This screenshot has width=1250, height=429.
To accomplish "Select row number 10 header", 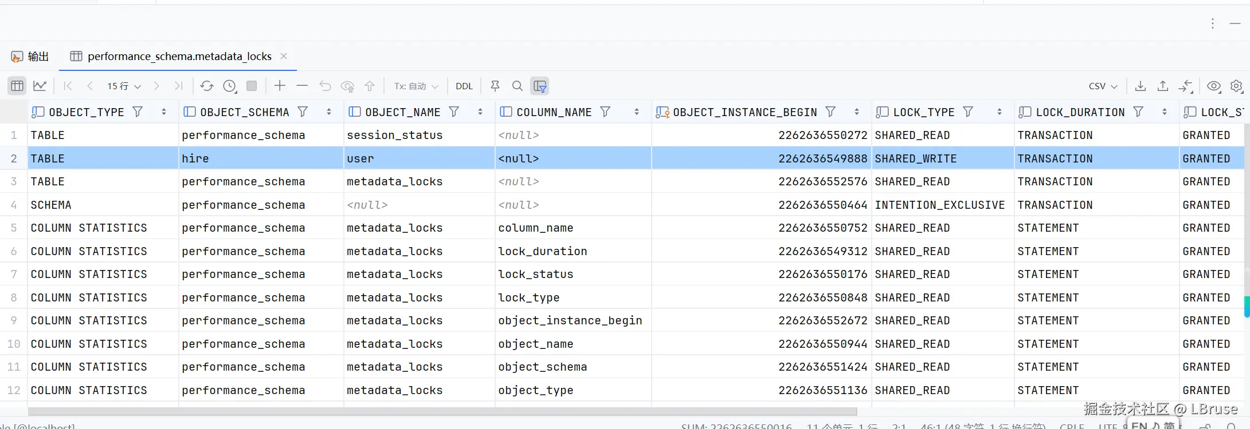I will pyautogui.click(x=14, y=344).
